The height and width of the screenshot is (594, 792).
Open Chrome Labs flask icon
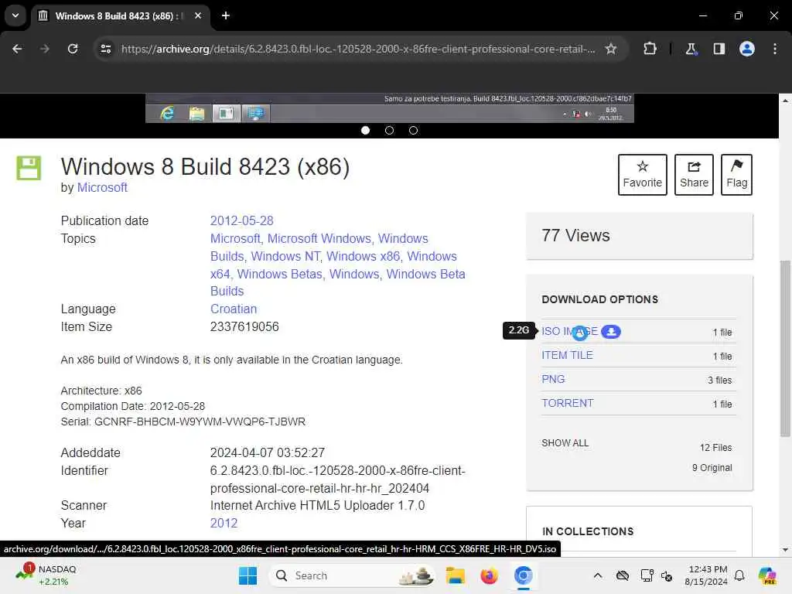click(x=691, y=49)
